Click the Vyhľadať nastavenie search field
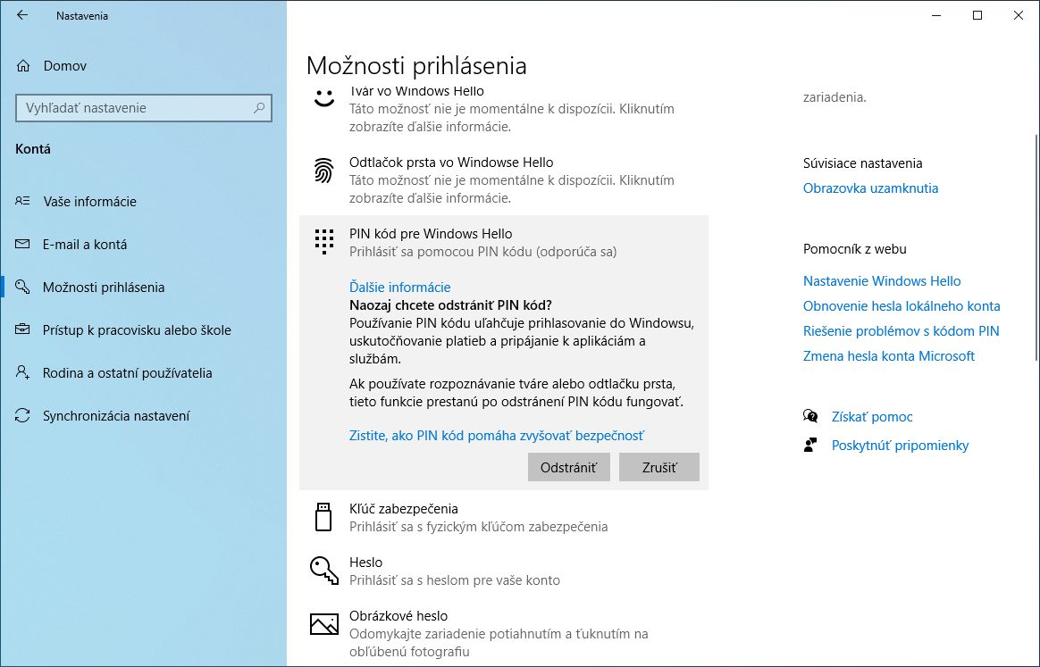Image resolution: width=1040 pixels, height=667 pixels. click(x=143, y=107)
